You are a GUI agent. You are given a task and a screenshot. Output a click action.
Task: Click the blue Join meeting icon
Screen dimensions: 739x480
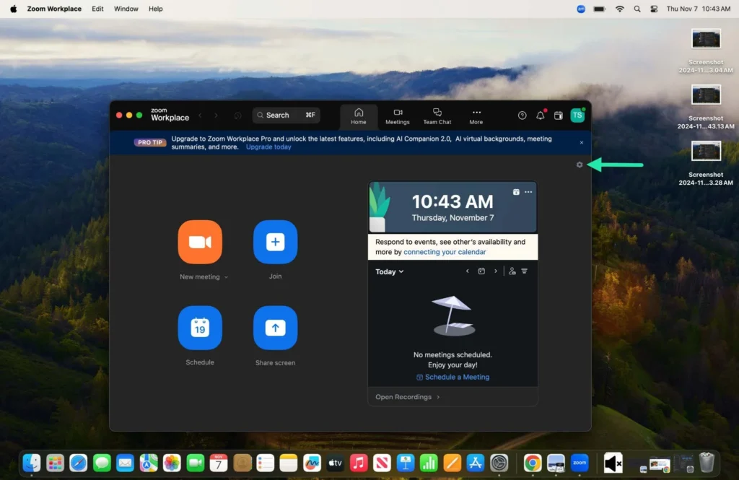(x=275, y=242)
